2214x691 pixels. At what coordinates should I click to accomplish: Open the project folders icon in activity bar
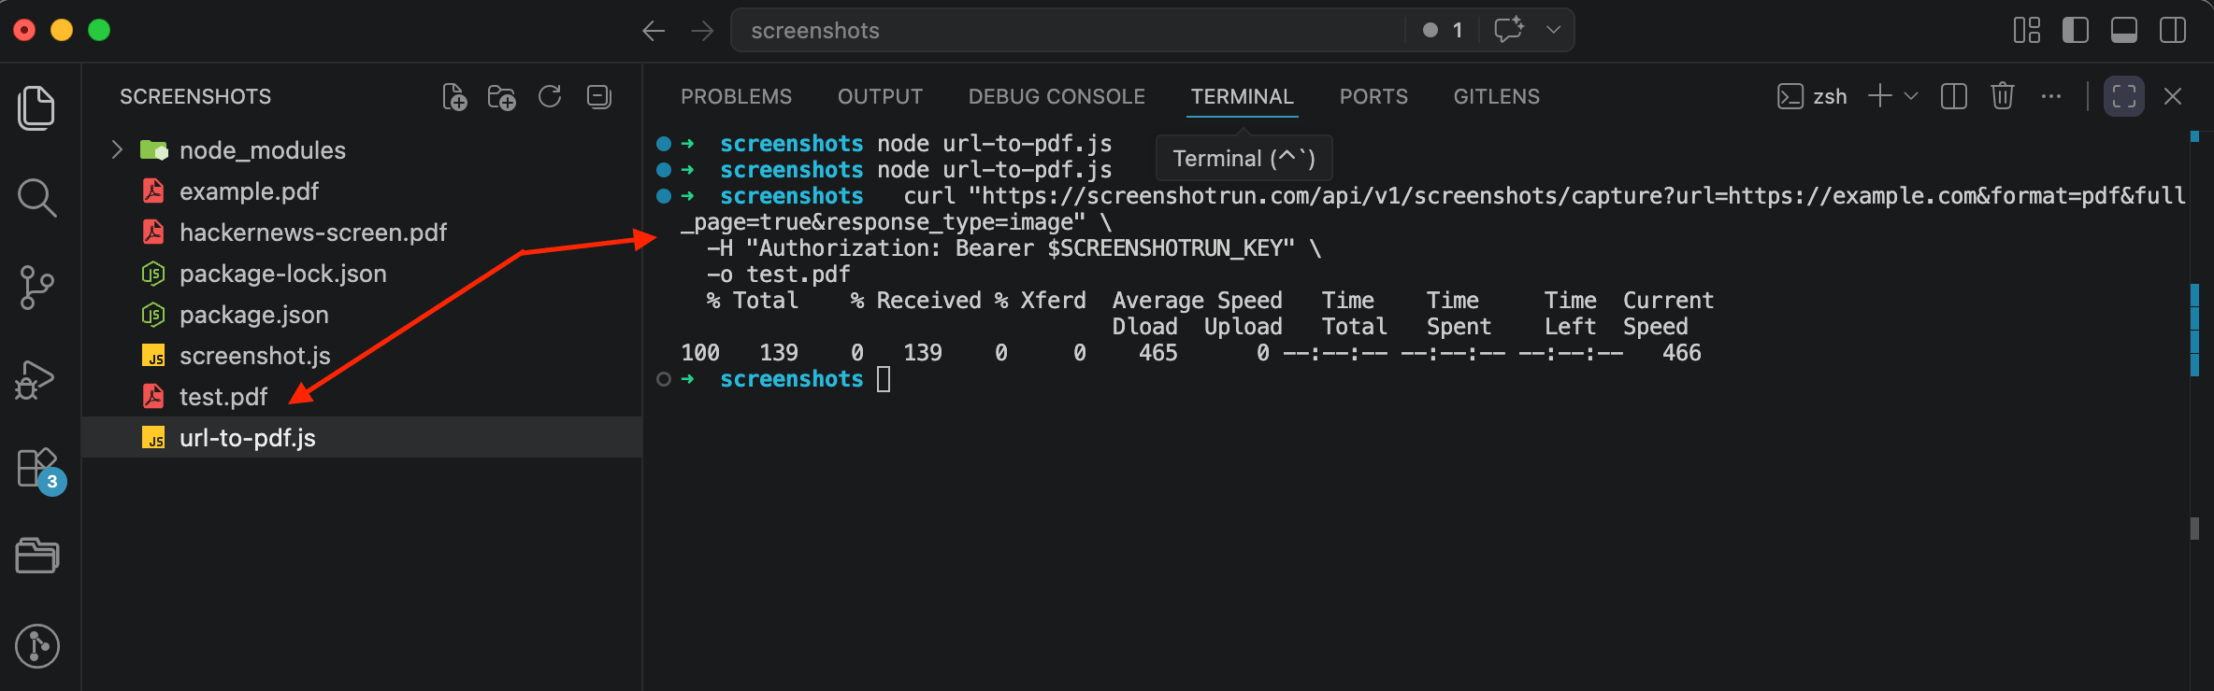[37, 556]
